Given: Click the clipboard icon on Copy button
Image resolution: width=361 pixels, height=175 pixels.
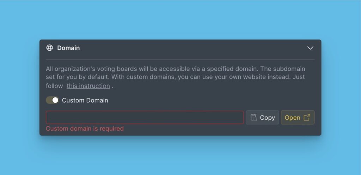Looking at the screenshot, I should click(253, 118).
